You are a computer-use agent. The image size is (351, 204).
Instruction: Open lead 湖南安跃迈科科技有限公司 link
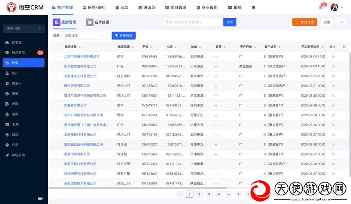tap(83, 144)
